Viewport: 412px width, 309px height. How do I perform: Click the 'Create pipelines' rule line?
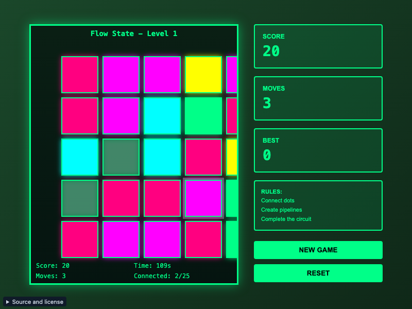point(281,210)
